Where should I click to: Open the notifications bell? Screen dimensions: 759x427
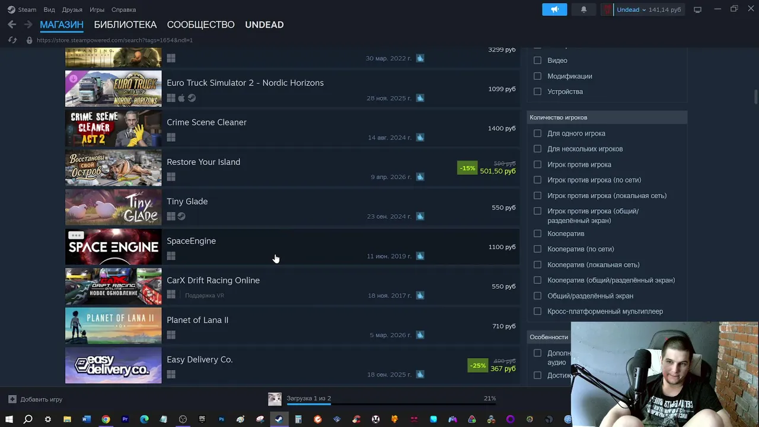(583, 9)
